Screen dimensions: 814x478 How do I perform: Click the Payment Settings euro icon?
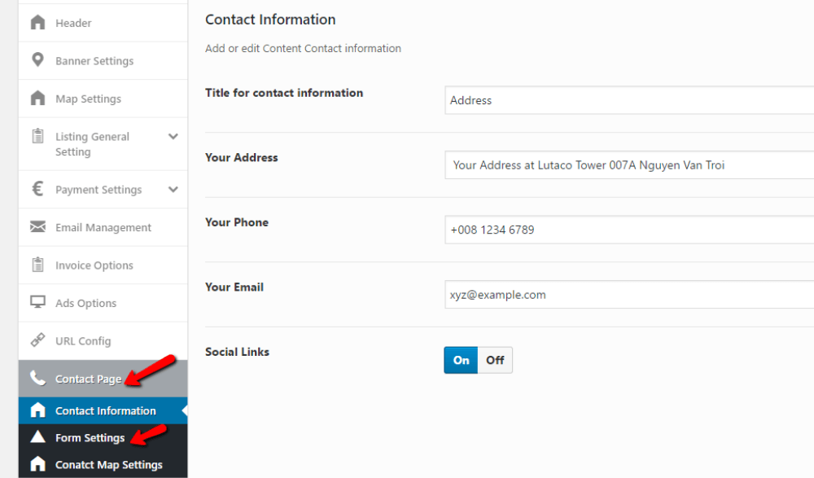(36, 189)
